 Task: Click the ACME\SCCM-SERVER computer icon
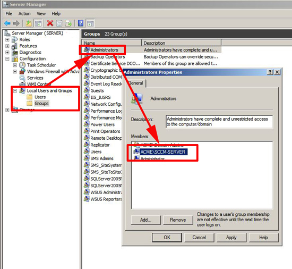click(136, 152)
